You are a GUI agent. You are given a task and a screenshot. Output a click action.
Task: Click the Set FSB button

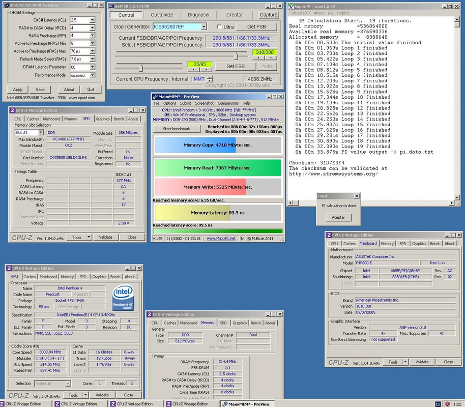[236, 67]
